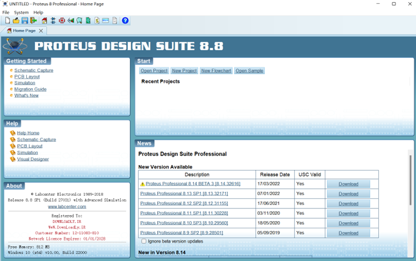Download the 8.12 SP2 release
The height and width of the screenshot is (261, 416).
348,203
